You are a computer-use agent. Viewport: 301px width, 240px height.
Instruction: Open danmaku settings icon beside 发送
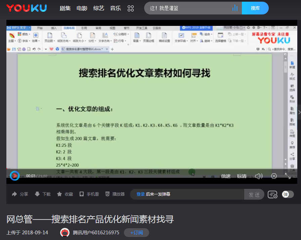click(272, 194)
